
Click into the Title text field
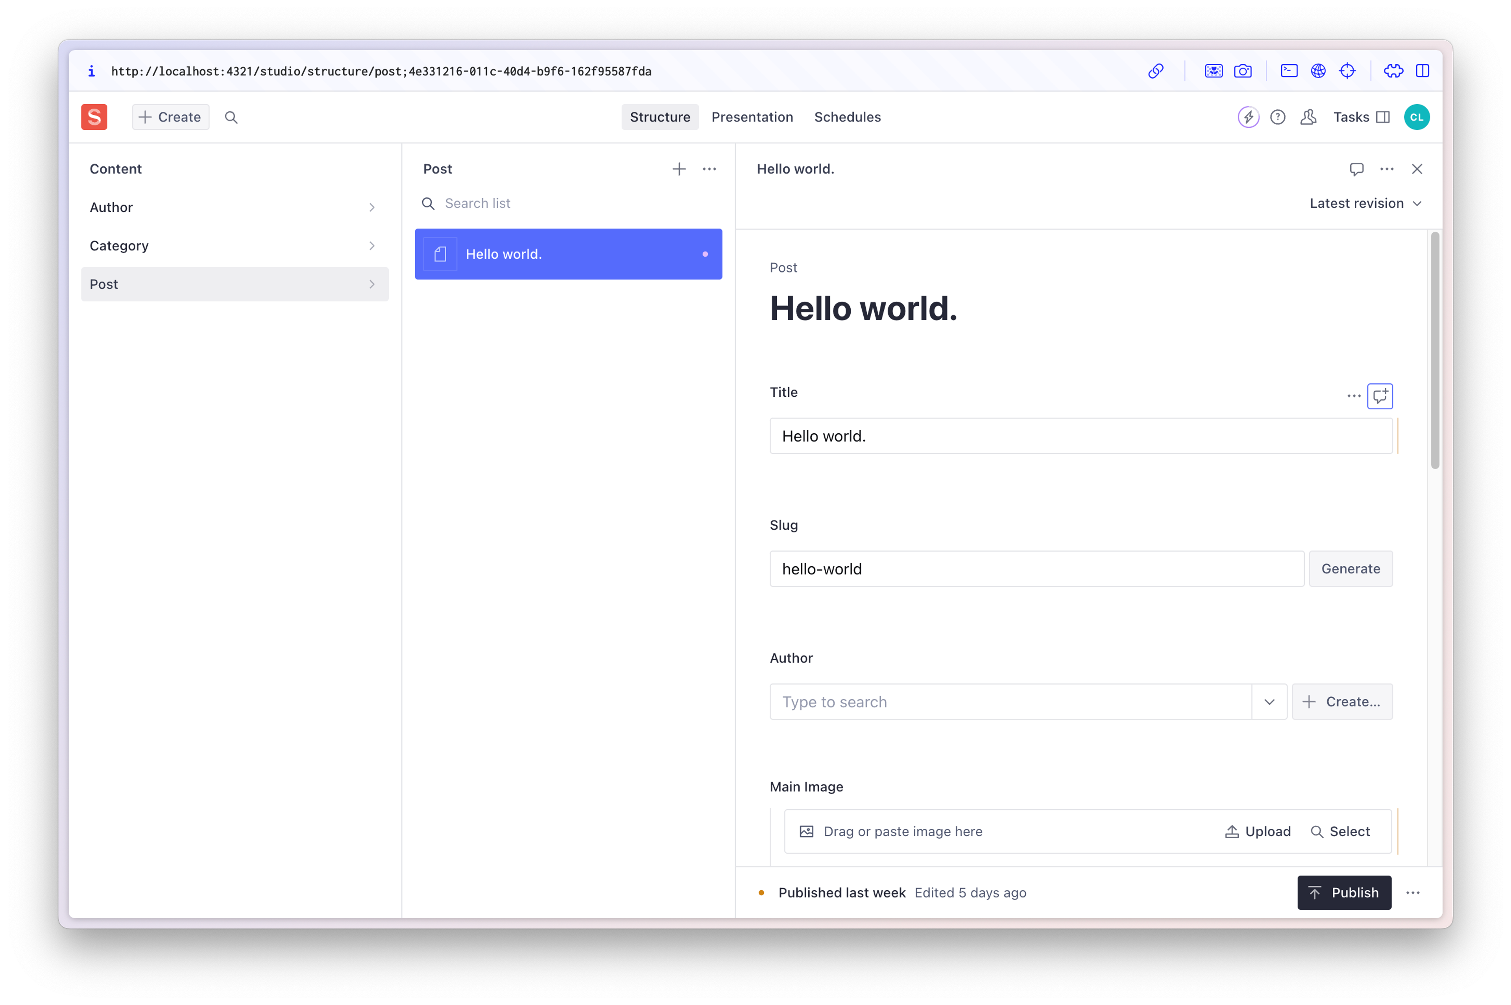point(1081,436)
